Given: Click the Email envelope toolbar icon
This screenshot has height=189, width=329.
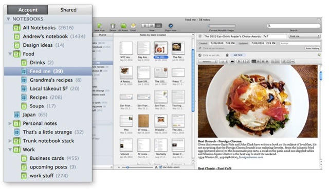Looking at the screenshot, I should (x=133, y=26).
